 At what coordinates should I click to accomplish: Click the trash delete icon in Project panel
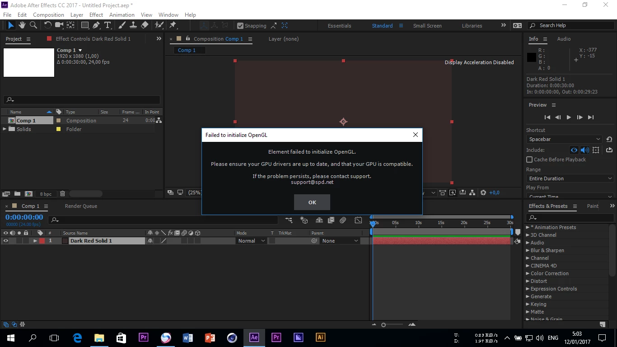(x=62, y=194)
